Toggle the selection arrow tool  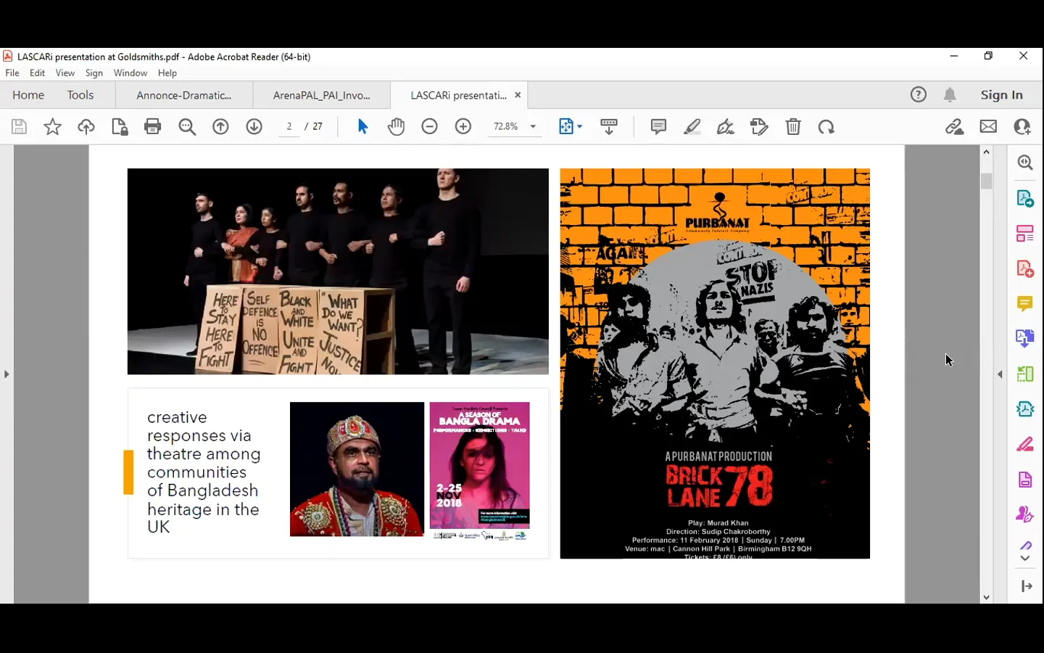362,127
